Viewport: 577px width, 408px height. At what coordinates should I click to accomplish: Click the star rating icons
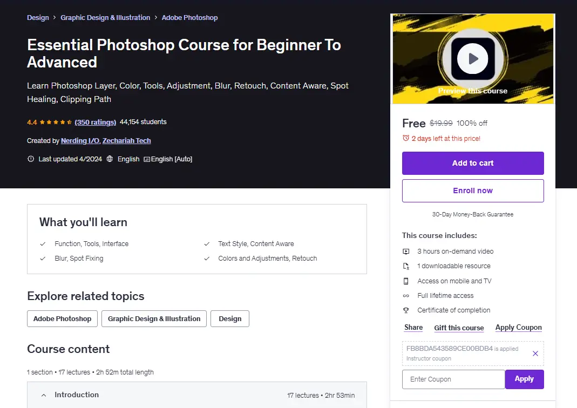(56, 122)
